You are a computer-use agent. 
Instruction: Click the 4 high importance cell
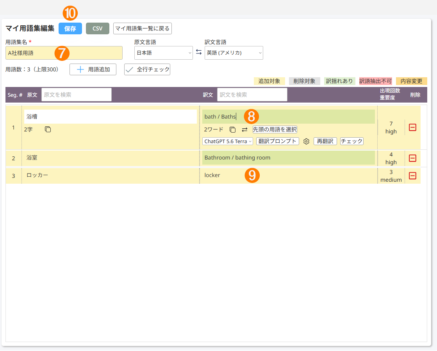click(391, 158)
